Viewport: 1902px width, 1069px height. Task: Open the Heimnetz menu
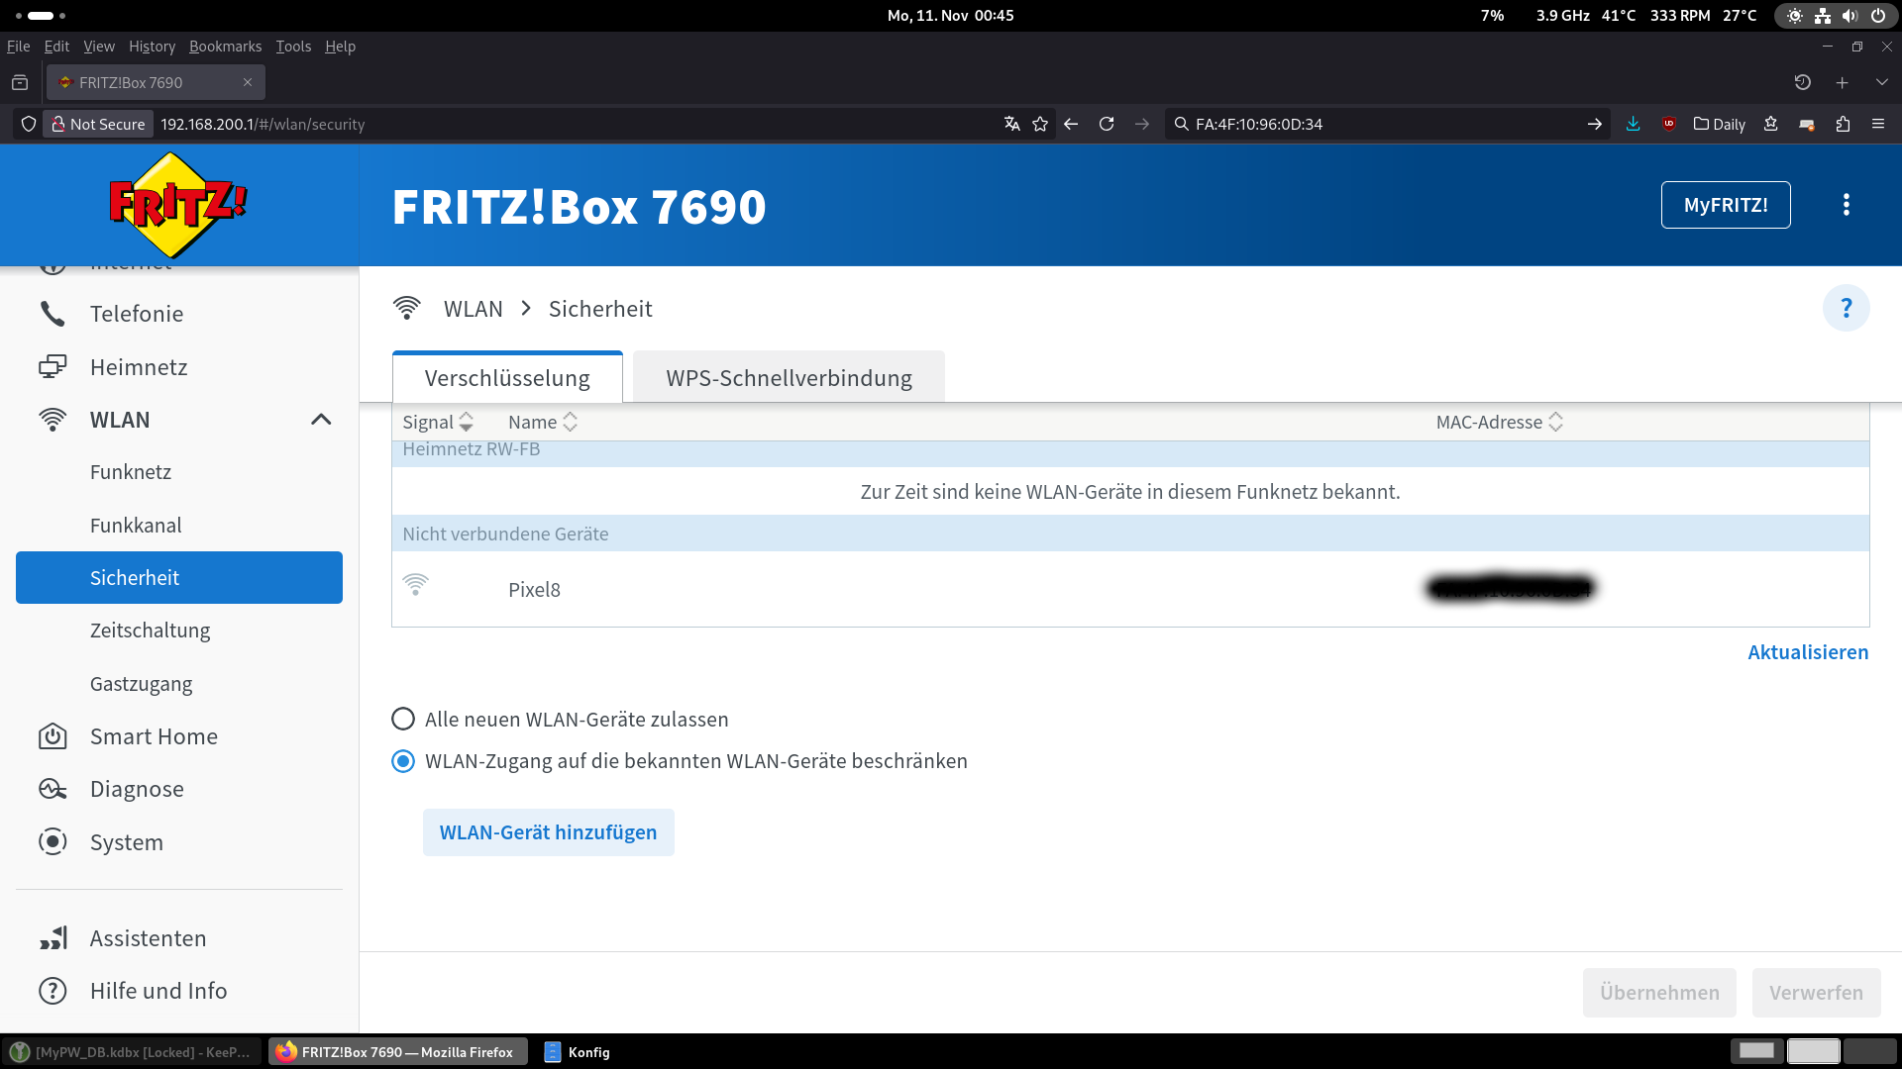pyautogui.click(x=139, y=367)
